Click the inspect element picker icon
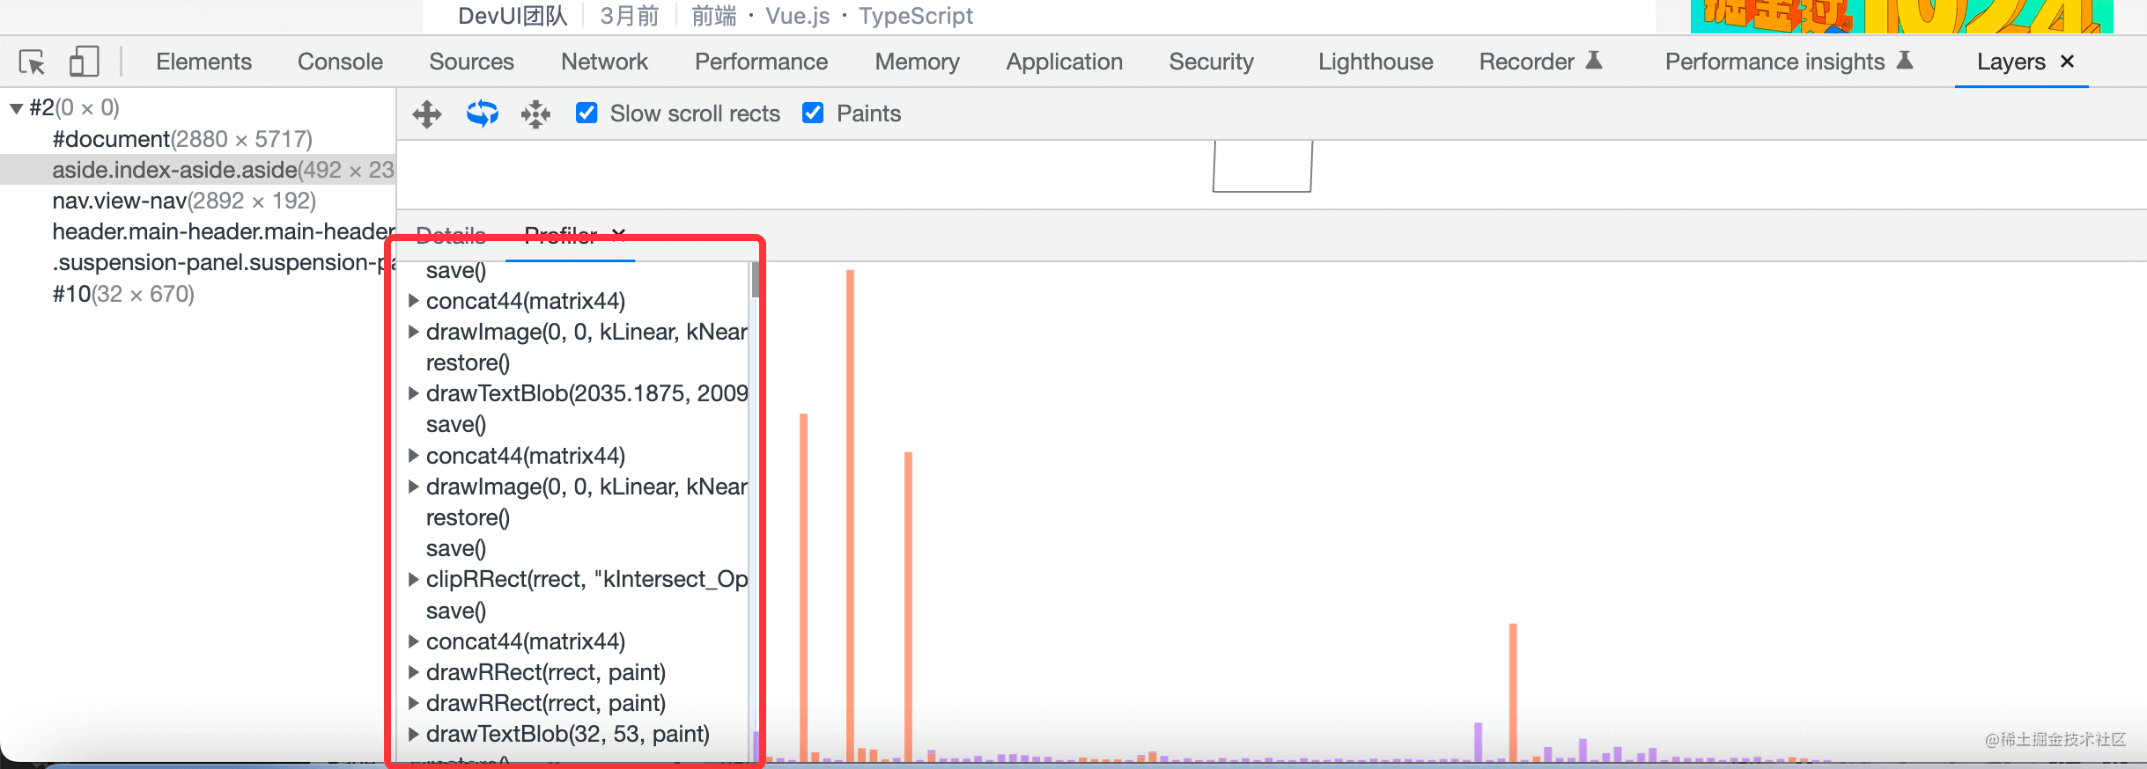Image resolution: width=2147 pixels, height=769 pixels. pos(33,62)
